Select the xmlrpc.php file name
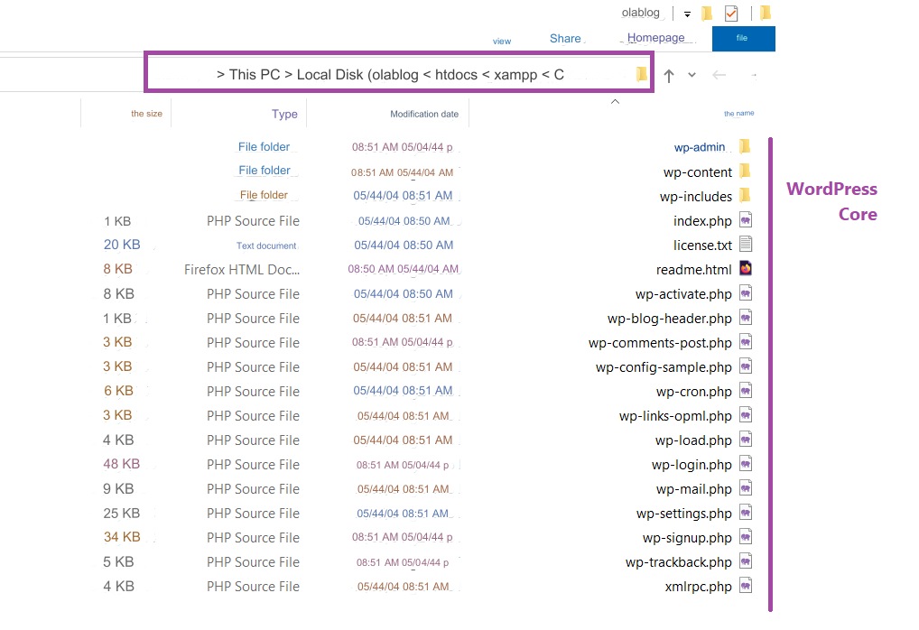This screenshot has width=919, height=630. coord(698,587)
